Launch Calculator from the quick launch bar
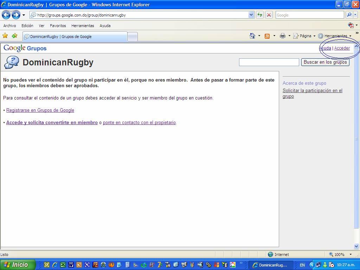 pyautogui.click(x=127, y=265)
